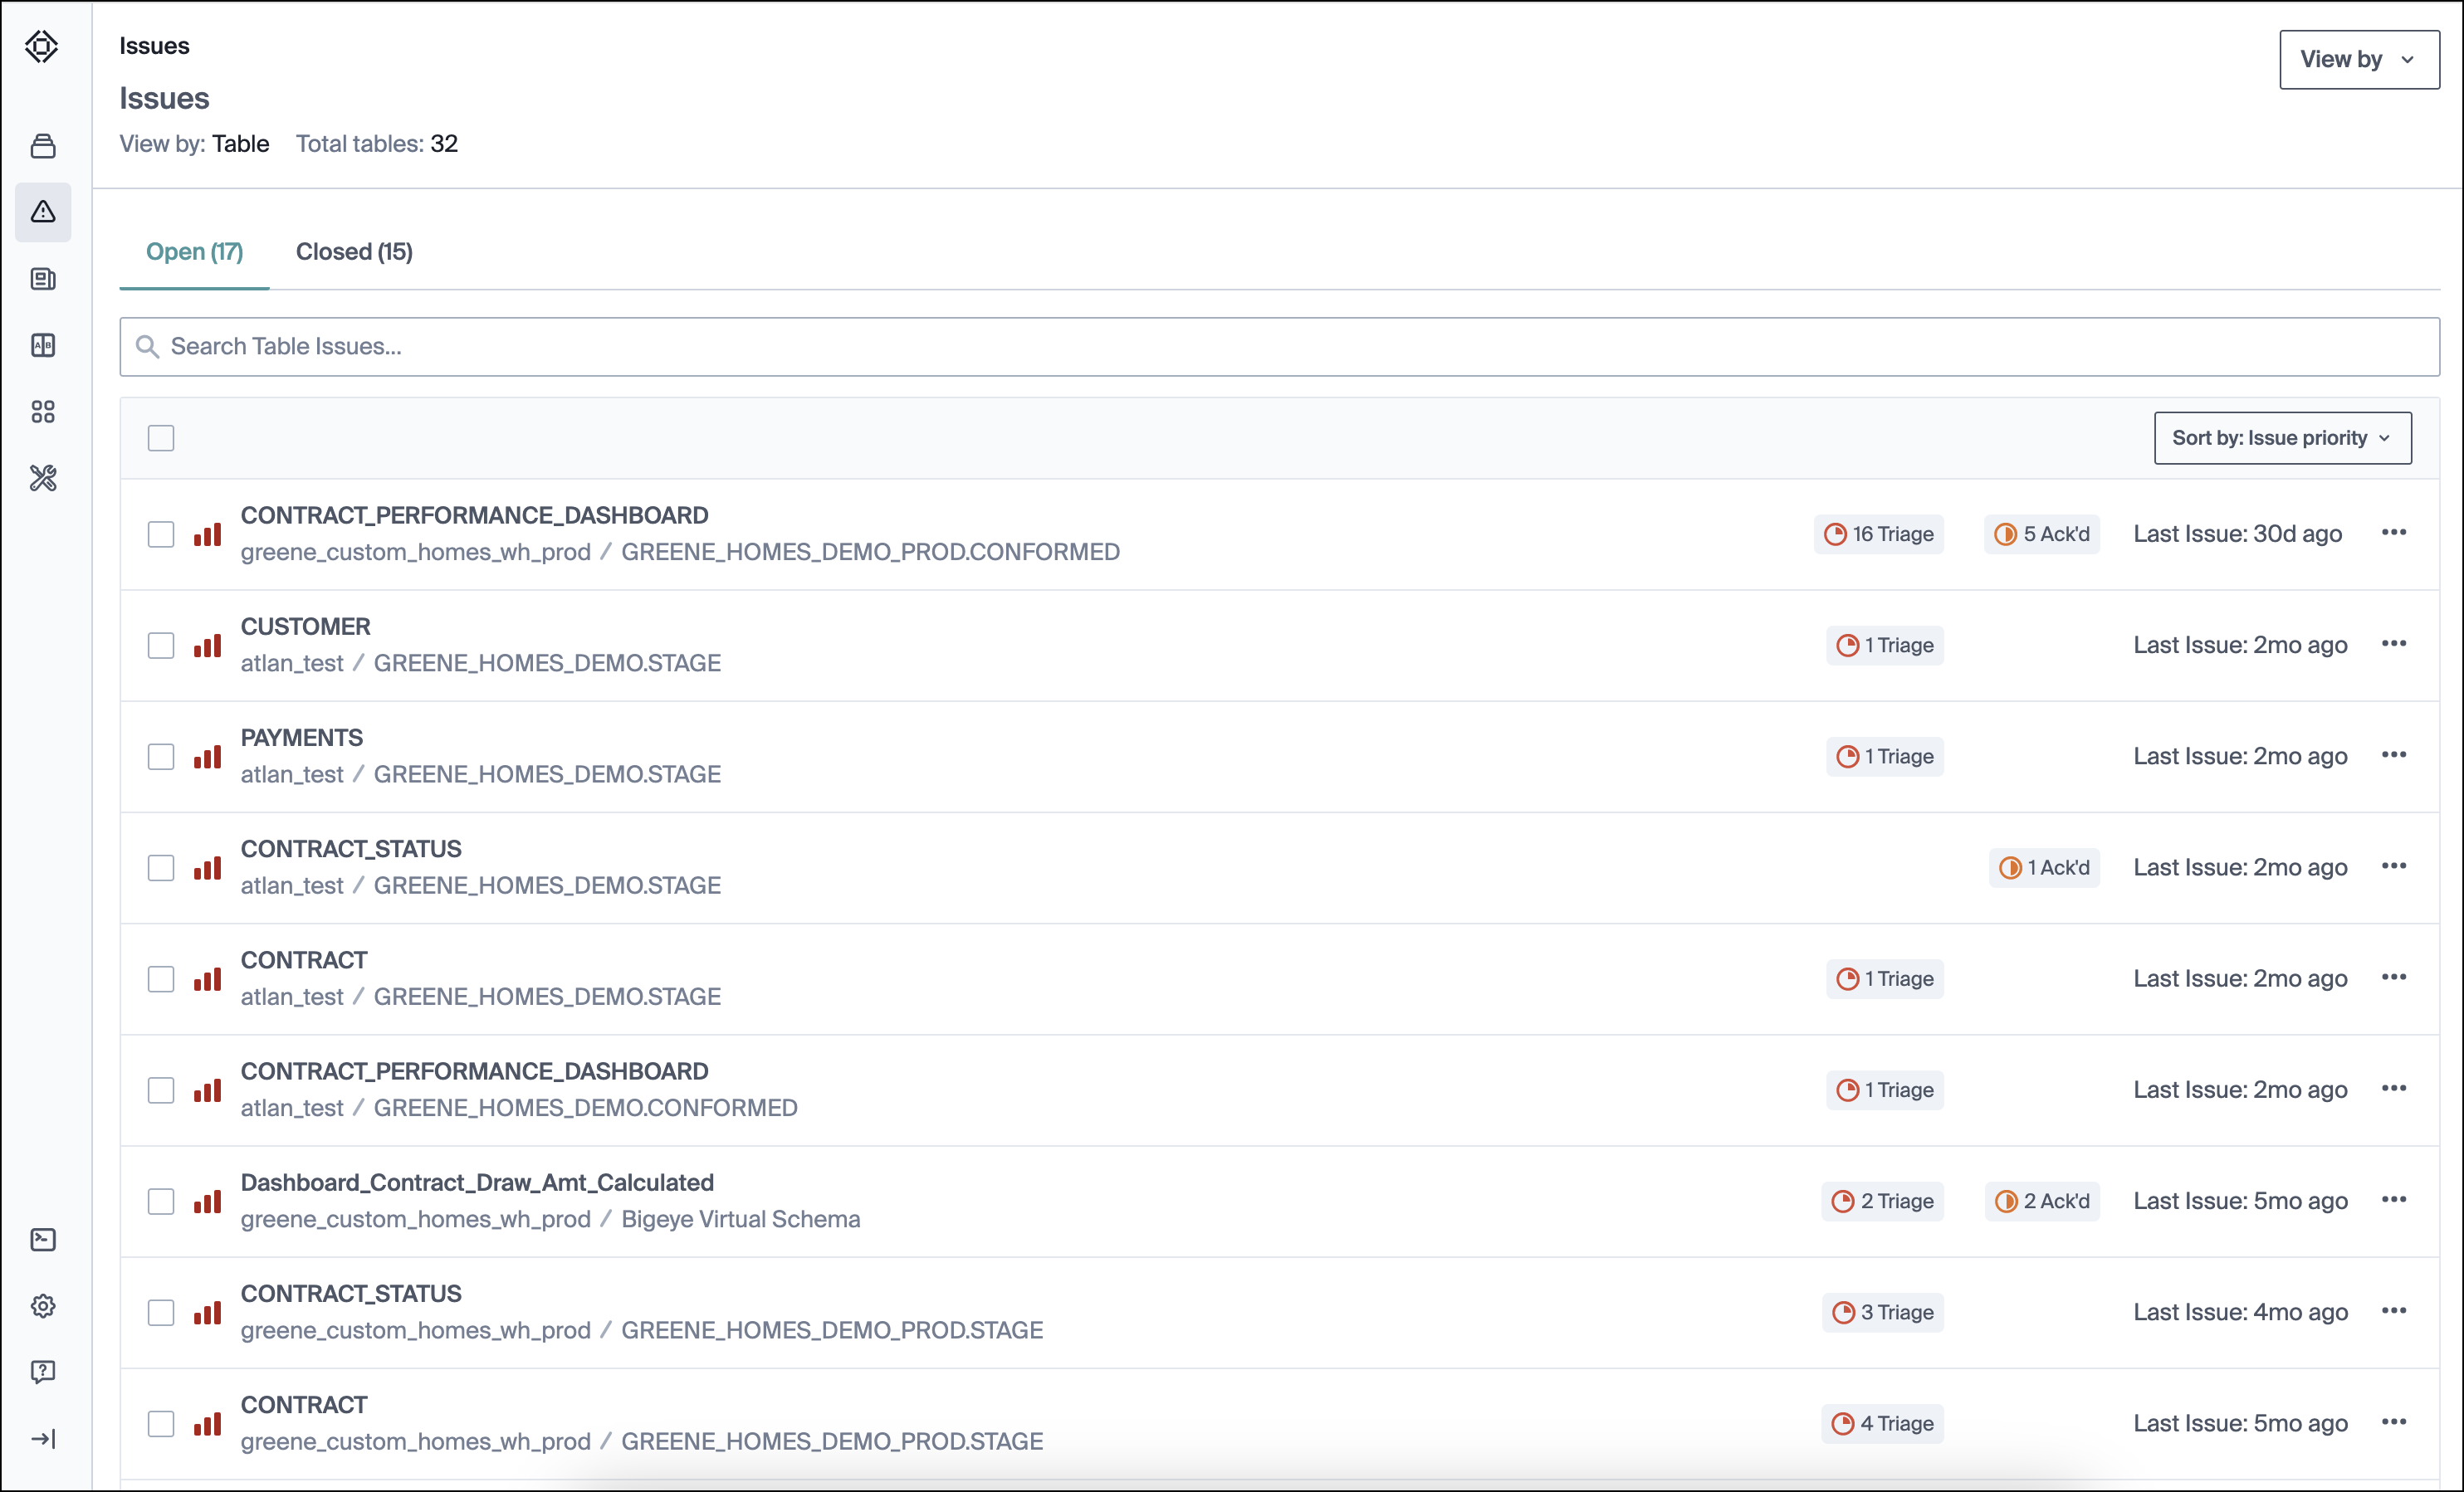Screen dimensions: 2464x1492
Task: Open the crossed tools sidebar icon
Action: click(42, 479)
